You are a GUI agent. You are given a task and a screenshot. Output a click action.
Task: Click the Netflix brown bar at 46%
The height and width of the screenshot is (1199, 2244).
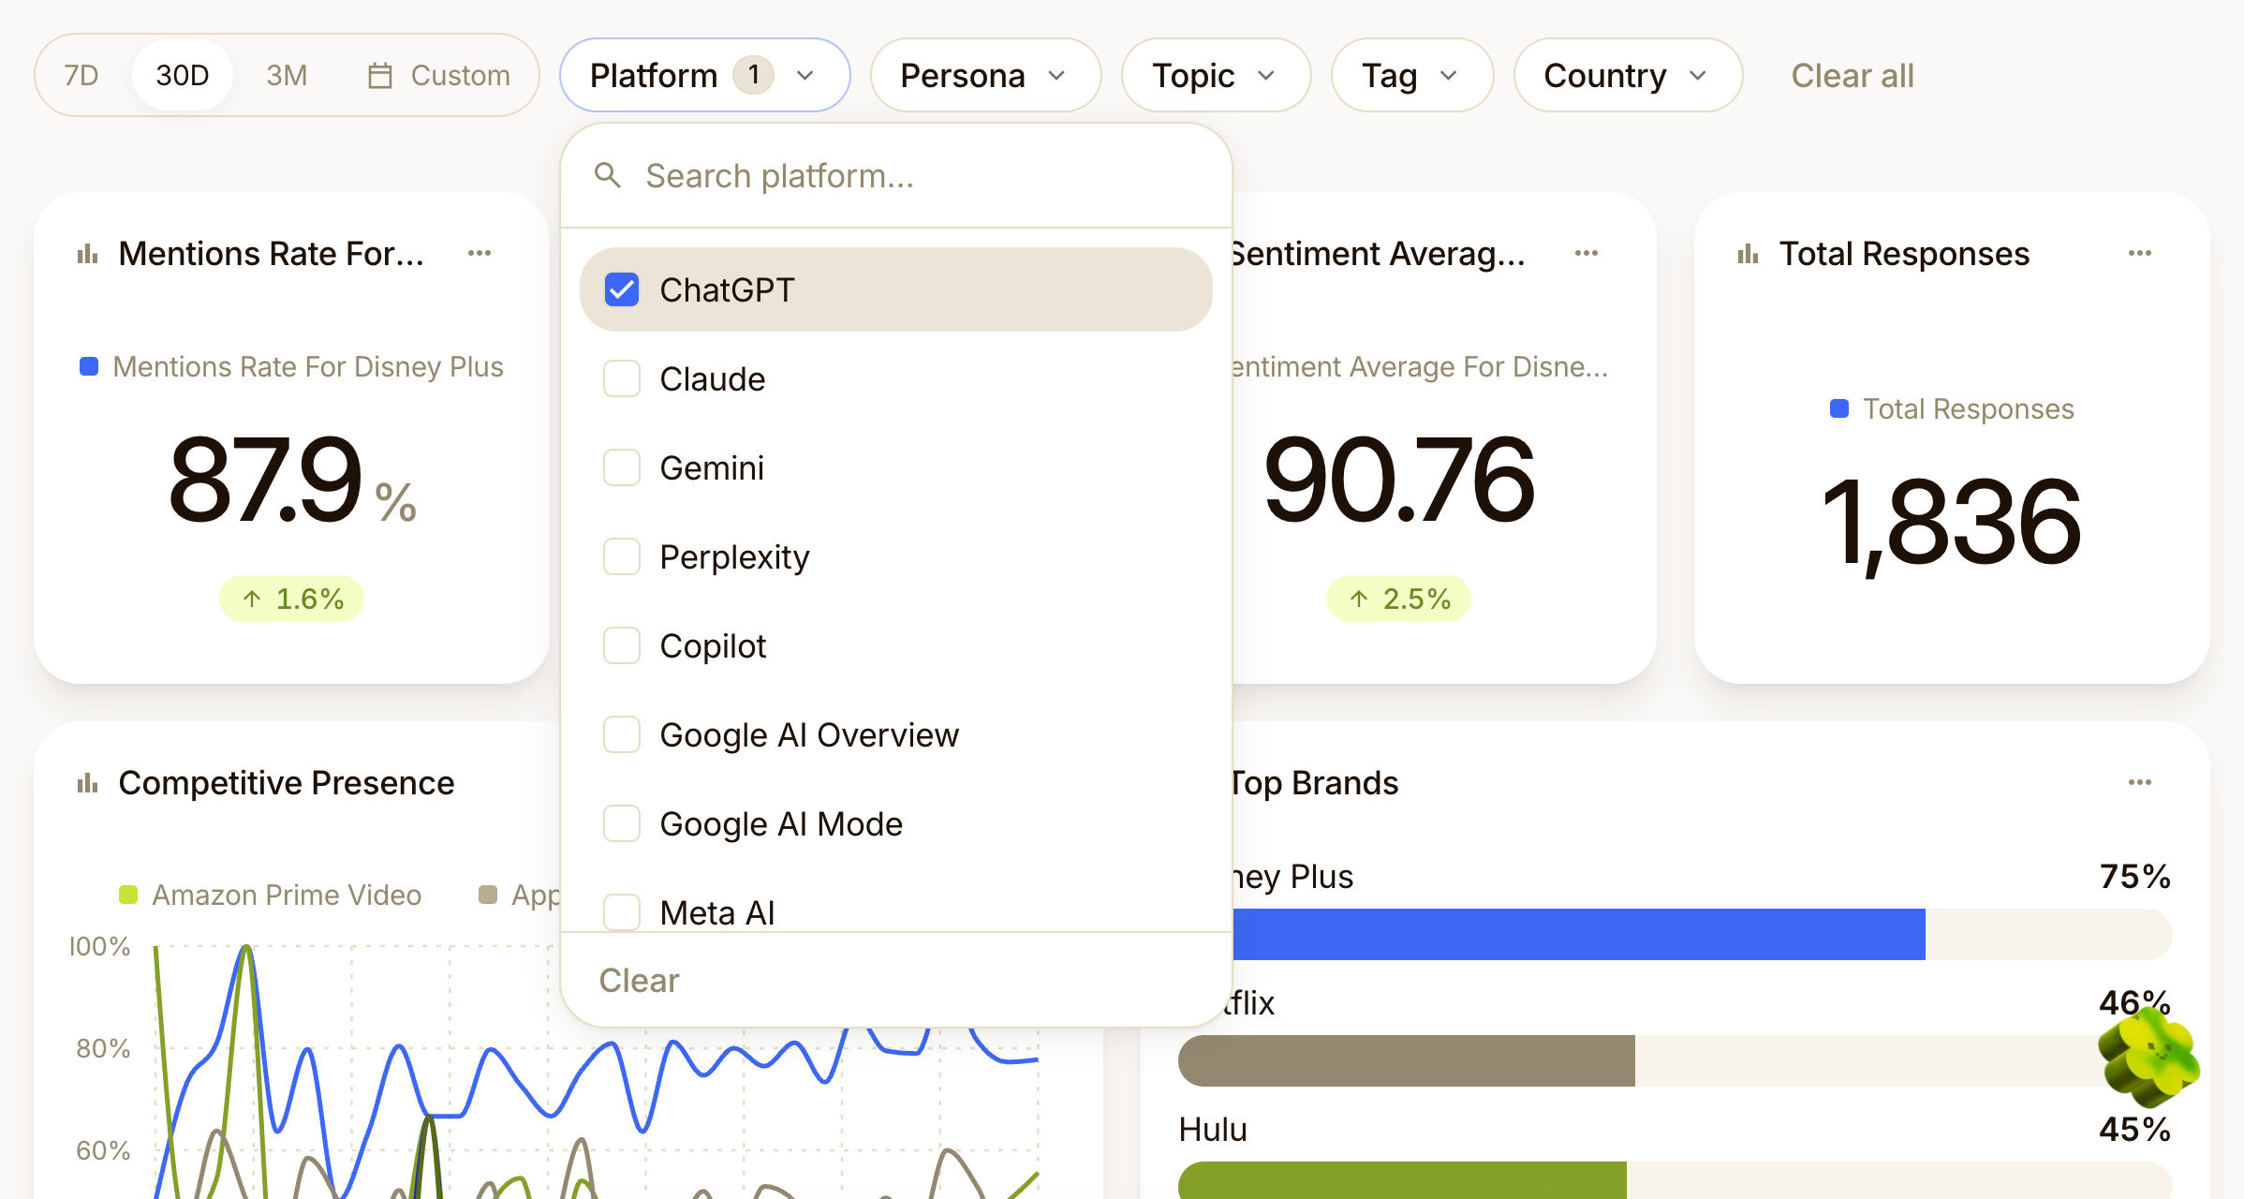pos(1407,1060)
